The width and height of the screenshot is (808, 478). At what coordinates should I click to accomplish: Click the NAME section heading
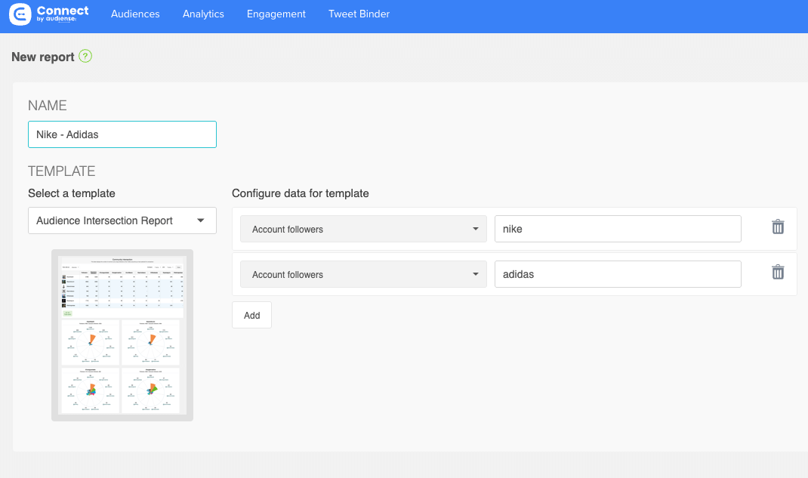pyautogui.click(x=48, y=106)
